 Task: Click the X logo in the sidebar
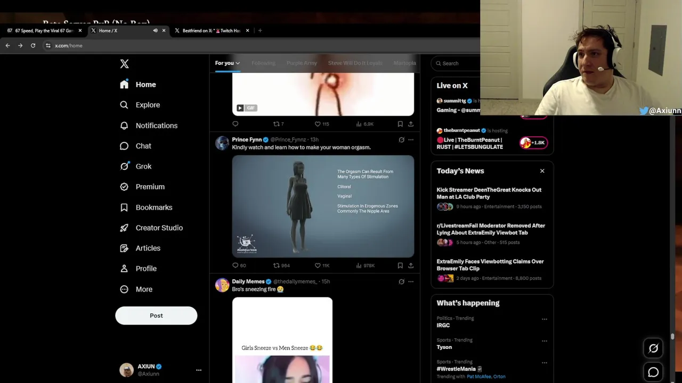[x=124, y=64]
